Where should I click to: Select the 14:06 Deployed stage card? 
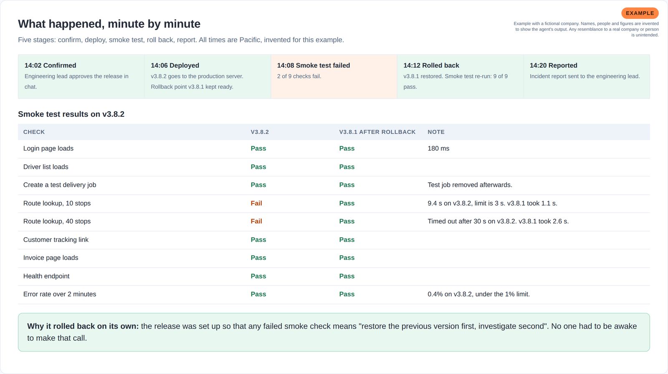pos(207,76)
